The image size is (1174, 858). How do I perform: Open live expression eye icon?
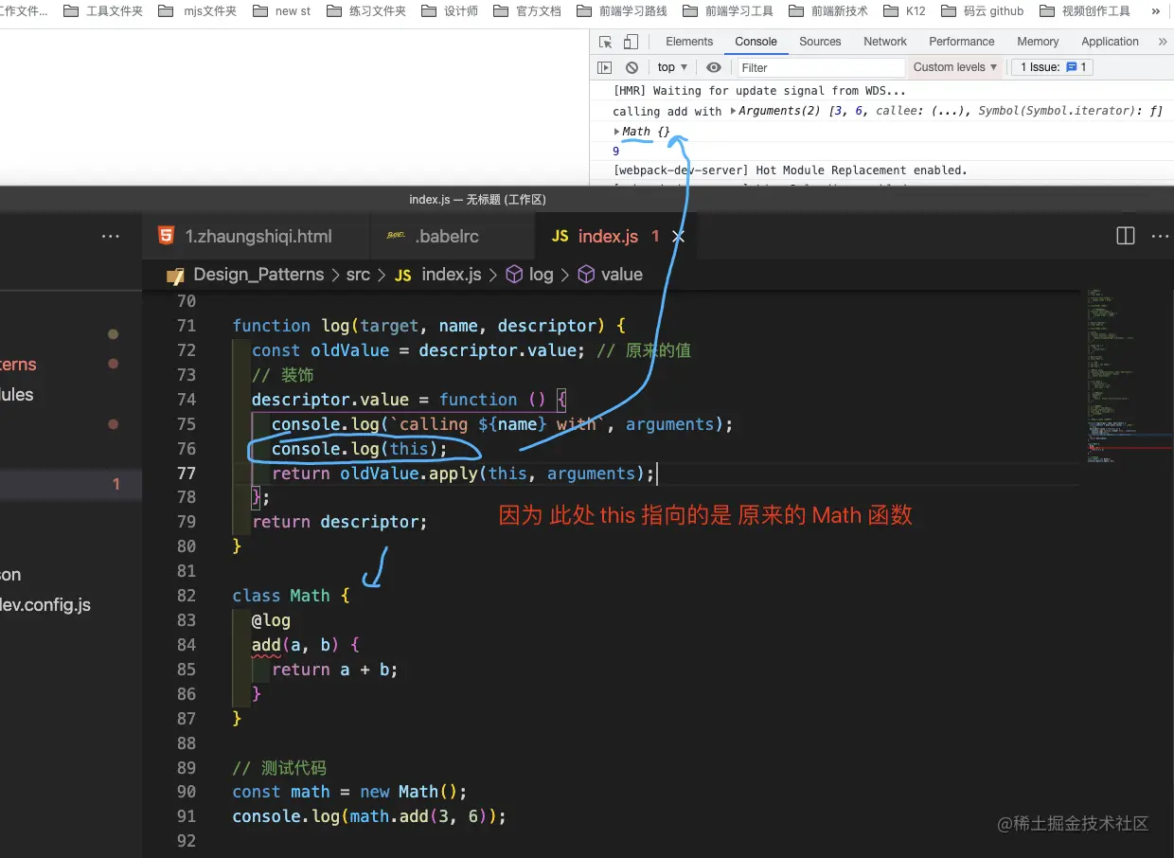[x=714, y=67]
